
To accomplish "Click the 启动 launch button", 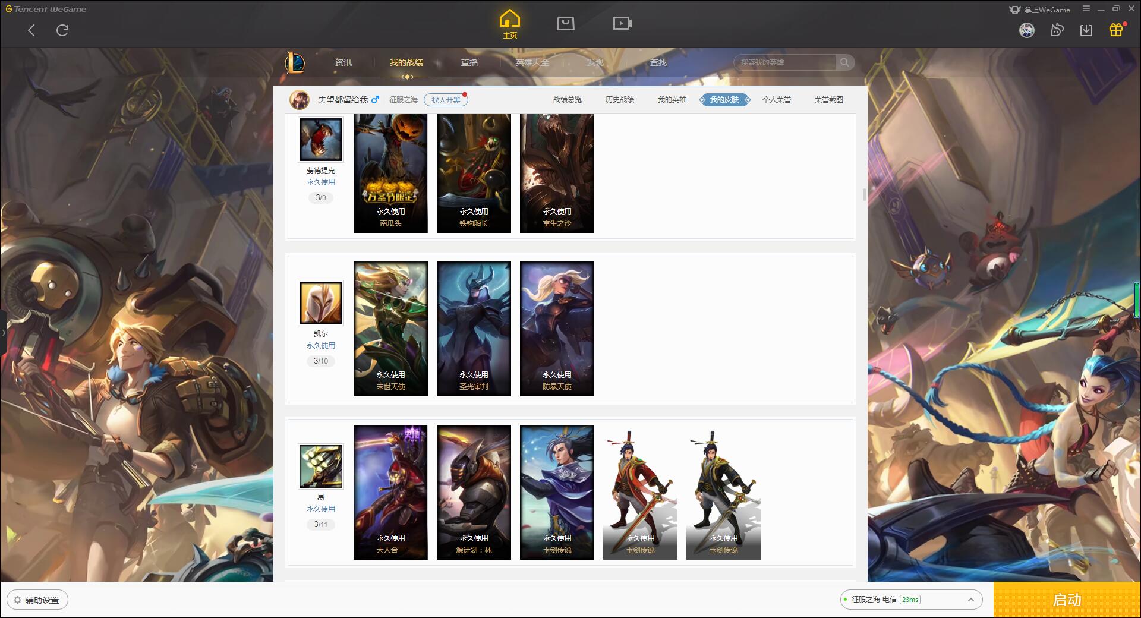I will pos(1067,600).
